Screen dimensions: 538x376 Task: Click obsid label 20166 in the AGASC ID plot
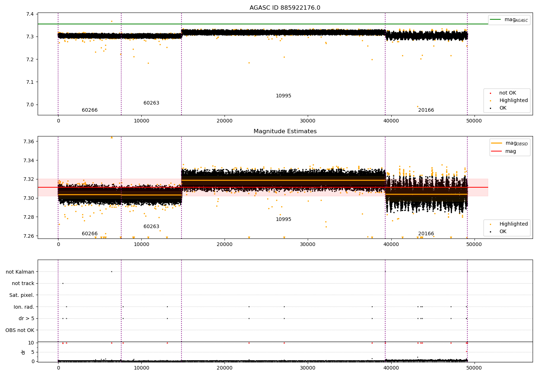(x=426, y=110)
